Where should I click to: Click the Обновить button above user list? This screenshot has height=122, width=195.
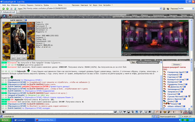click(x=176, y=64)
